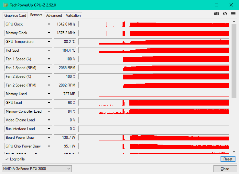The width and height of the screenshot is (239, 174).
Task: Open the GPU Clock sensor dropdown
Action: click(x=49, y=24)
